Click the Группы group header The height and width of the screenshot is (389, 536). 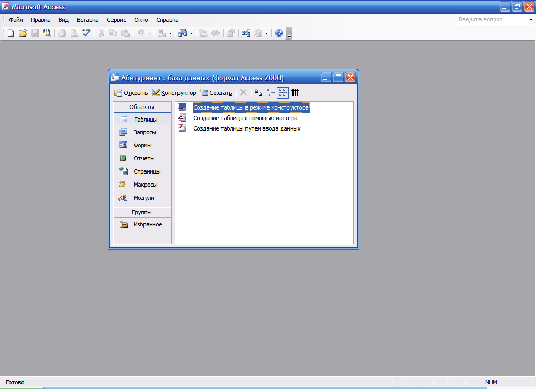pos(142,212)
